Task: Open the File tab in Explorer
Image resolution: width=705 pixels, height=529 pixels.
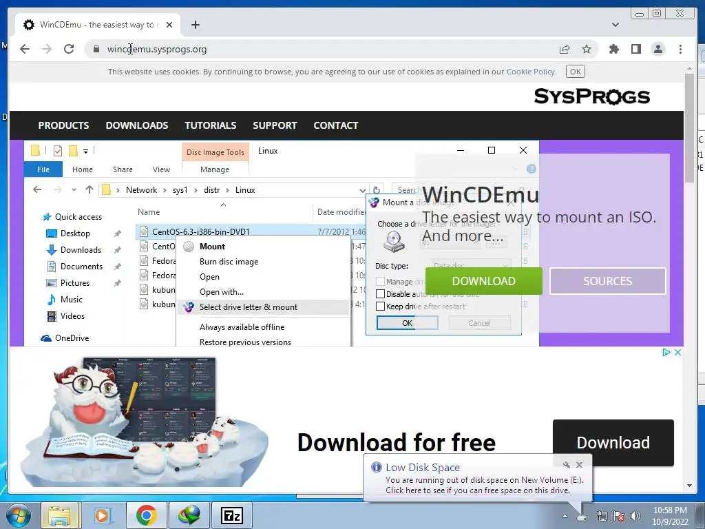Action: click(43, 169)
